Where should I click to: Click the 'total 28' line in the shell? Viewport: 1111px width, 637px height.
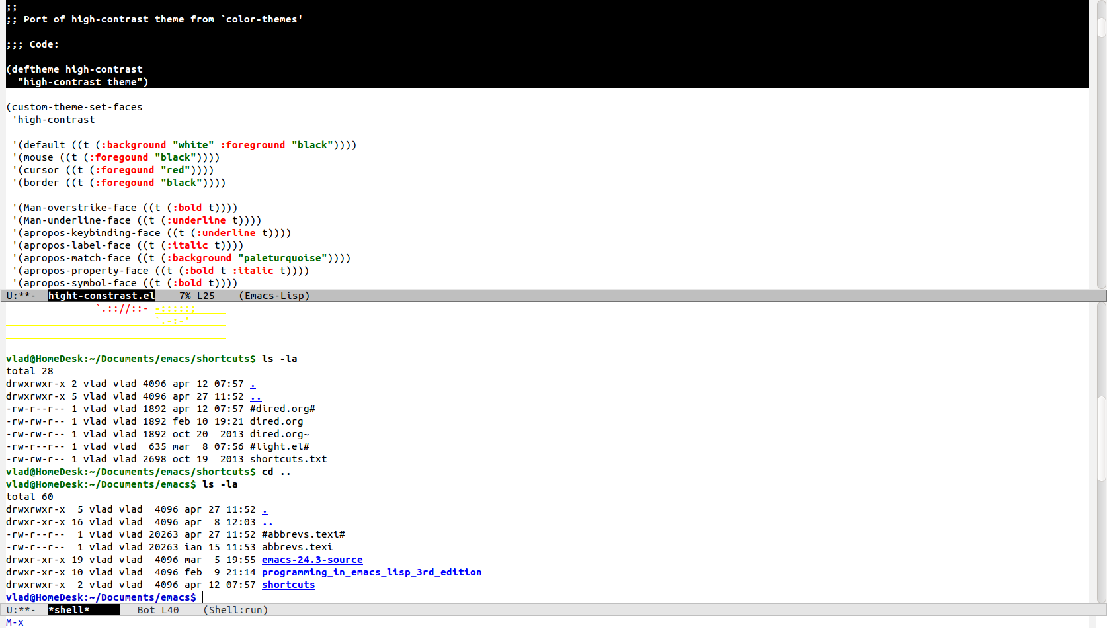30,371
